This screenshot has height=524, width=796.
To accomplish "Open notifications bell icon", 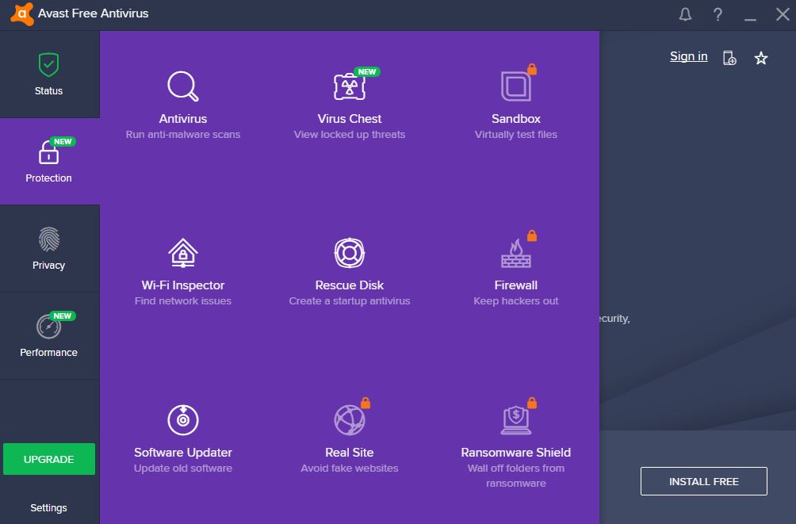I will click(x=685, y=14).
